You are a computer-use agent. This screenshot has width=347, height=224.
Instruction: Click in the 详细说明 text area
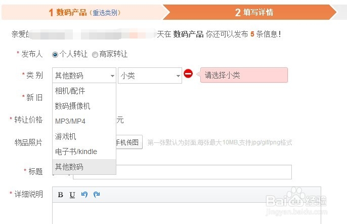187,213
